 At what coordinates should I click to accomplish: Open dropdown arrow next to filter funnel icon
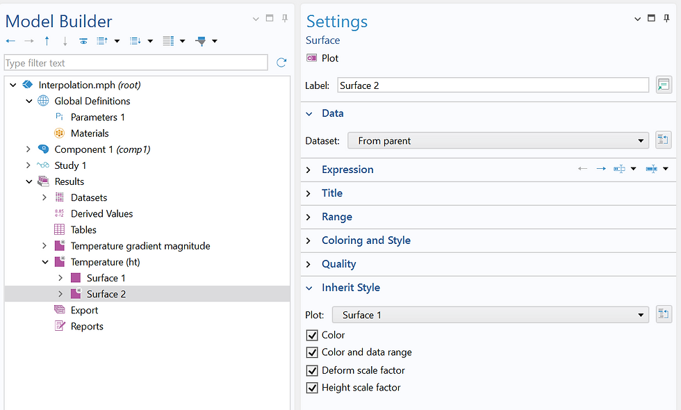click(215, 41)
